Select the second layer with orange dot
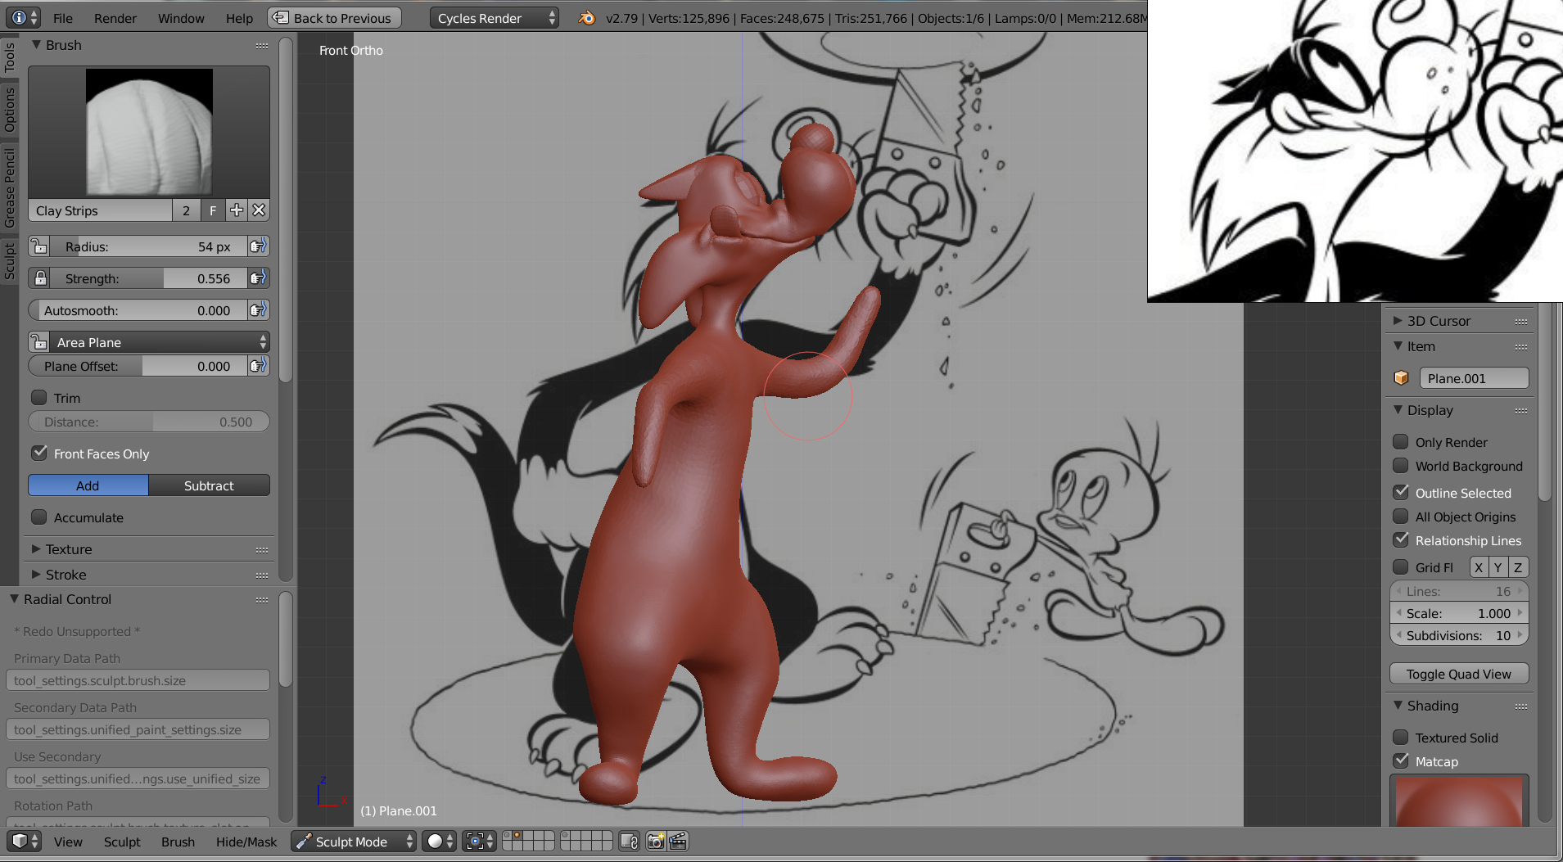 [x=517, y=836]
